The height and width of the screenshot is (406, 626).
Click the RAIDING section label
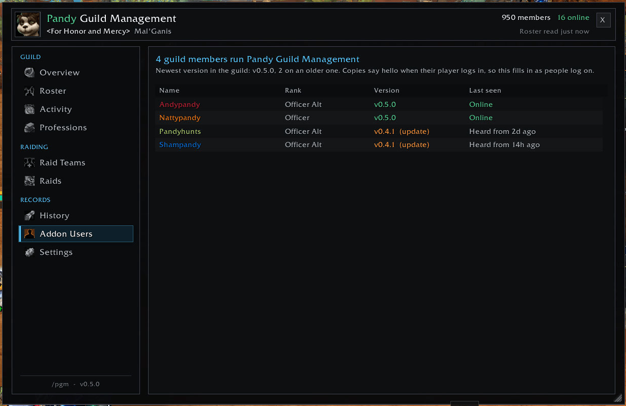pyautogui.click(x=34, y=147)
